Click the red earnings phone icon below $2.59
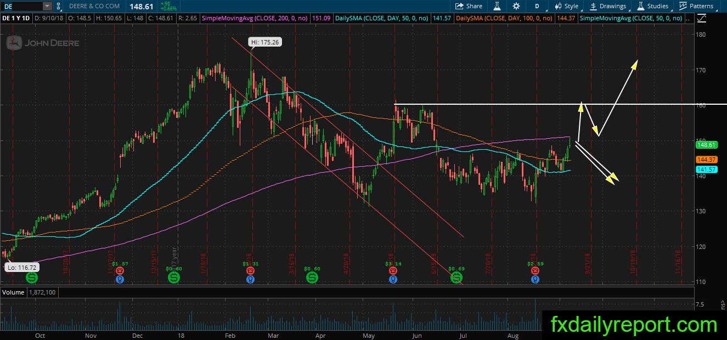Image resolution: width=727 pixels, height=340 pixels. click(x=534, y=270)
